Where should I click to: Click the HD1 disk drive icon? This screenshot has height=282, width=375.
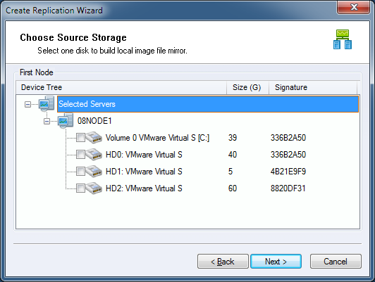94,172
